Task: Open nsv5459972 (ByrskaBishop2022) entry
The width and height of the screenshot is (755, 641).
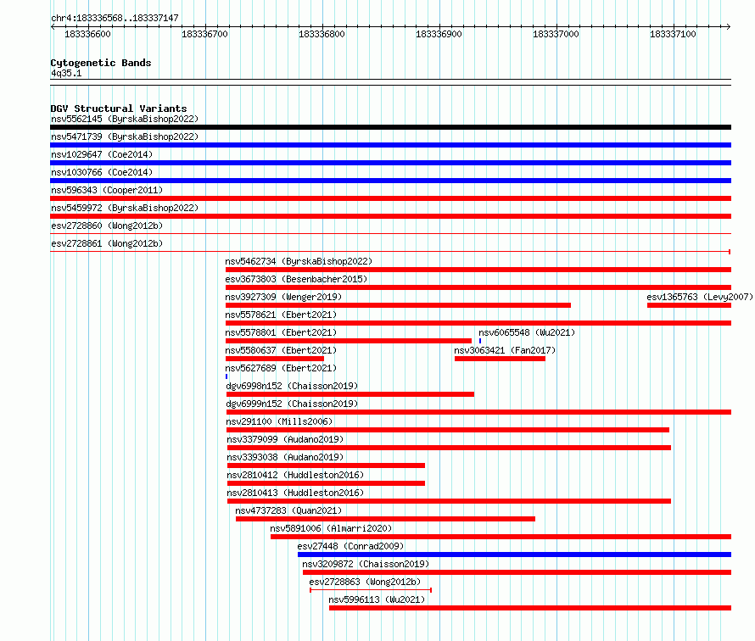Action: pos(125,208)
